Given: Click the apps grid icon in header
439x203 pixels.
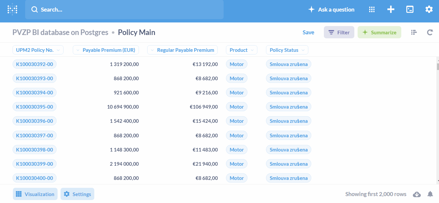Looking at the screenshot, I should click(x=372, y=9).
